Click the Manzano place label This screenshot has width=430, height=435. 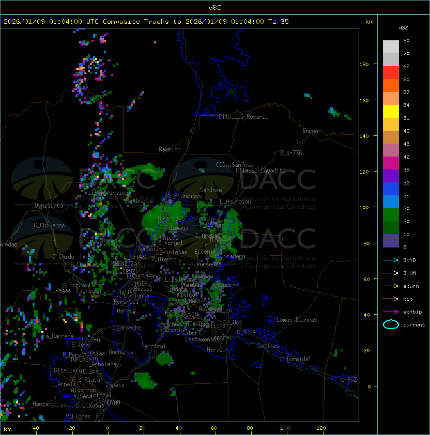coord(43,404)
